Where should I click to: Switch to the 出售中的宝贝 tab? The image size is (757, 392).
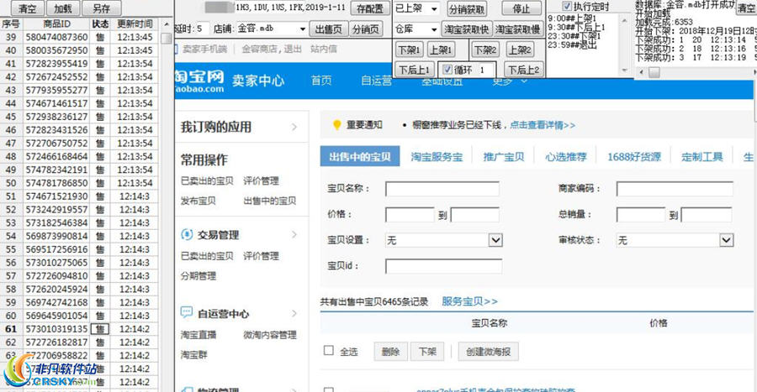(360, 156)
